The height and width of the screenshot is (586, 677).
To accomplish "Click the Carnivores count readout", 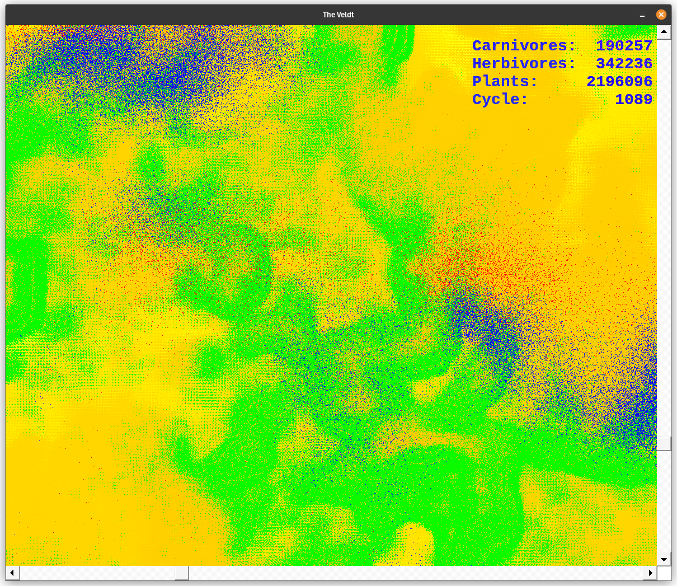I will click(623, 46).
